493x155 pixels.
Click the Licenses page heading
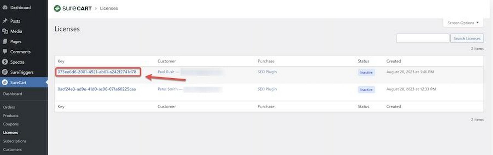click(x=67, y=29)
